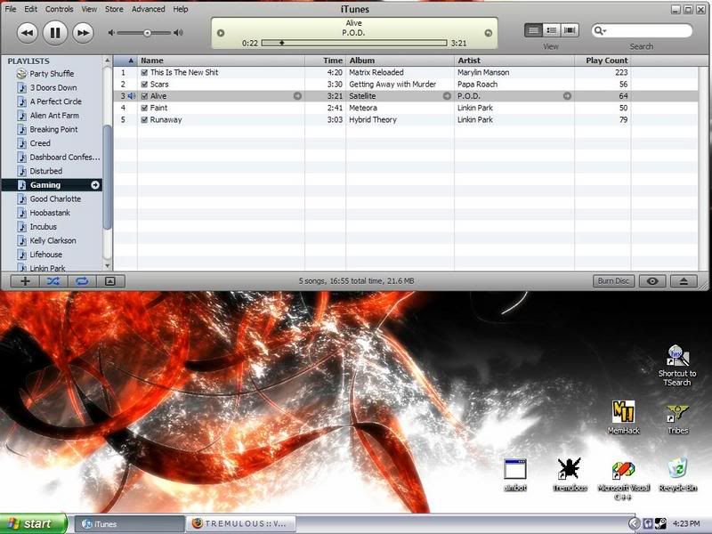Open the View menu
This screenshot has width=712, height=534.
pyautogui.click(x=89, y=9)
